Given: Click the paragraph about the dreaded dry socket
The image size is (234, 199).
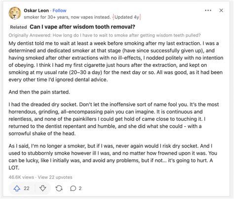Looking at the screenshot, I should click(x=114, y=119).
